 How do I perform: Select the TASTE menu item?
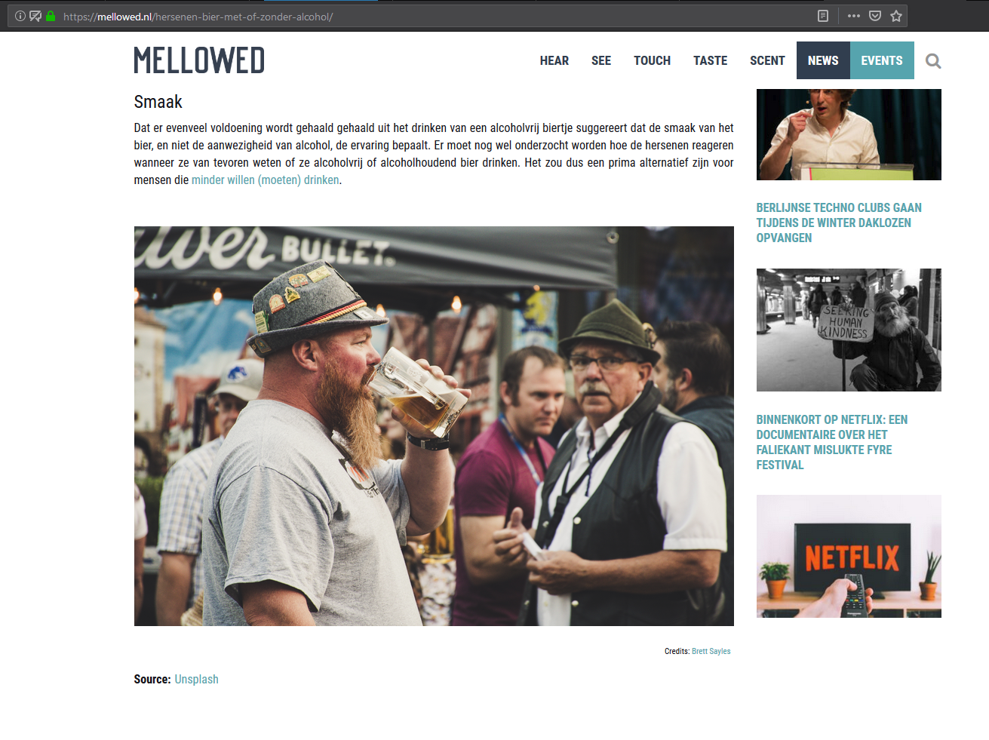[x=711, y=60]
